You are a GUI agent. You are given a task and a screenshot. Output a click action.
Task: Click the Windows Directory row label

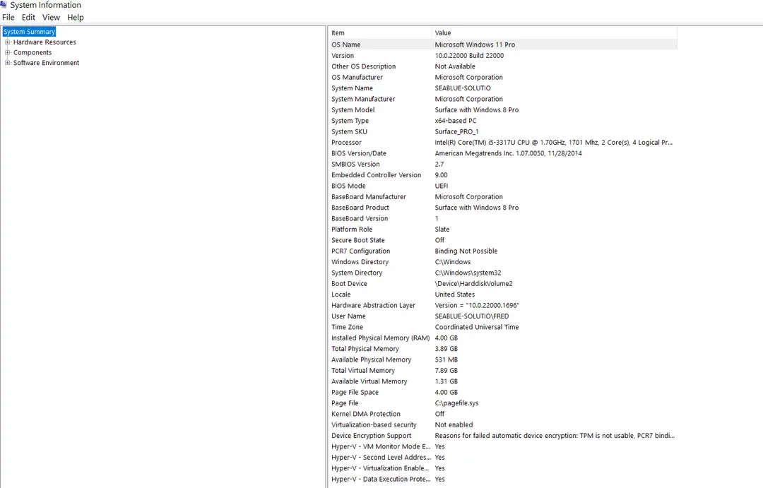click(x=360, y=262)
